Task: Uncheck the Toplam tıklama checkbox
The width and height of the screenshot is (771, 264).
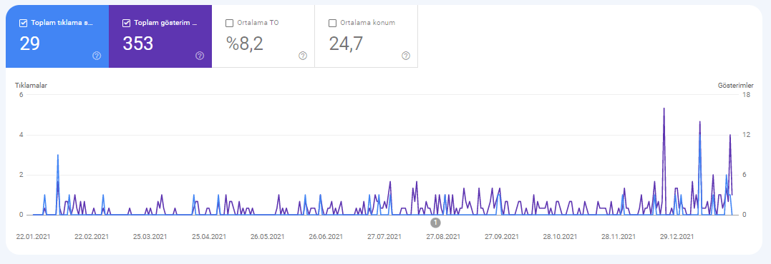Action: click(23, 23)
